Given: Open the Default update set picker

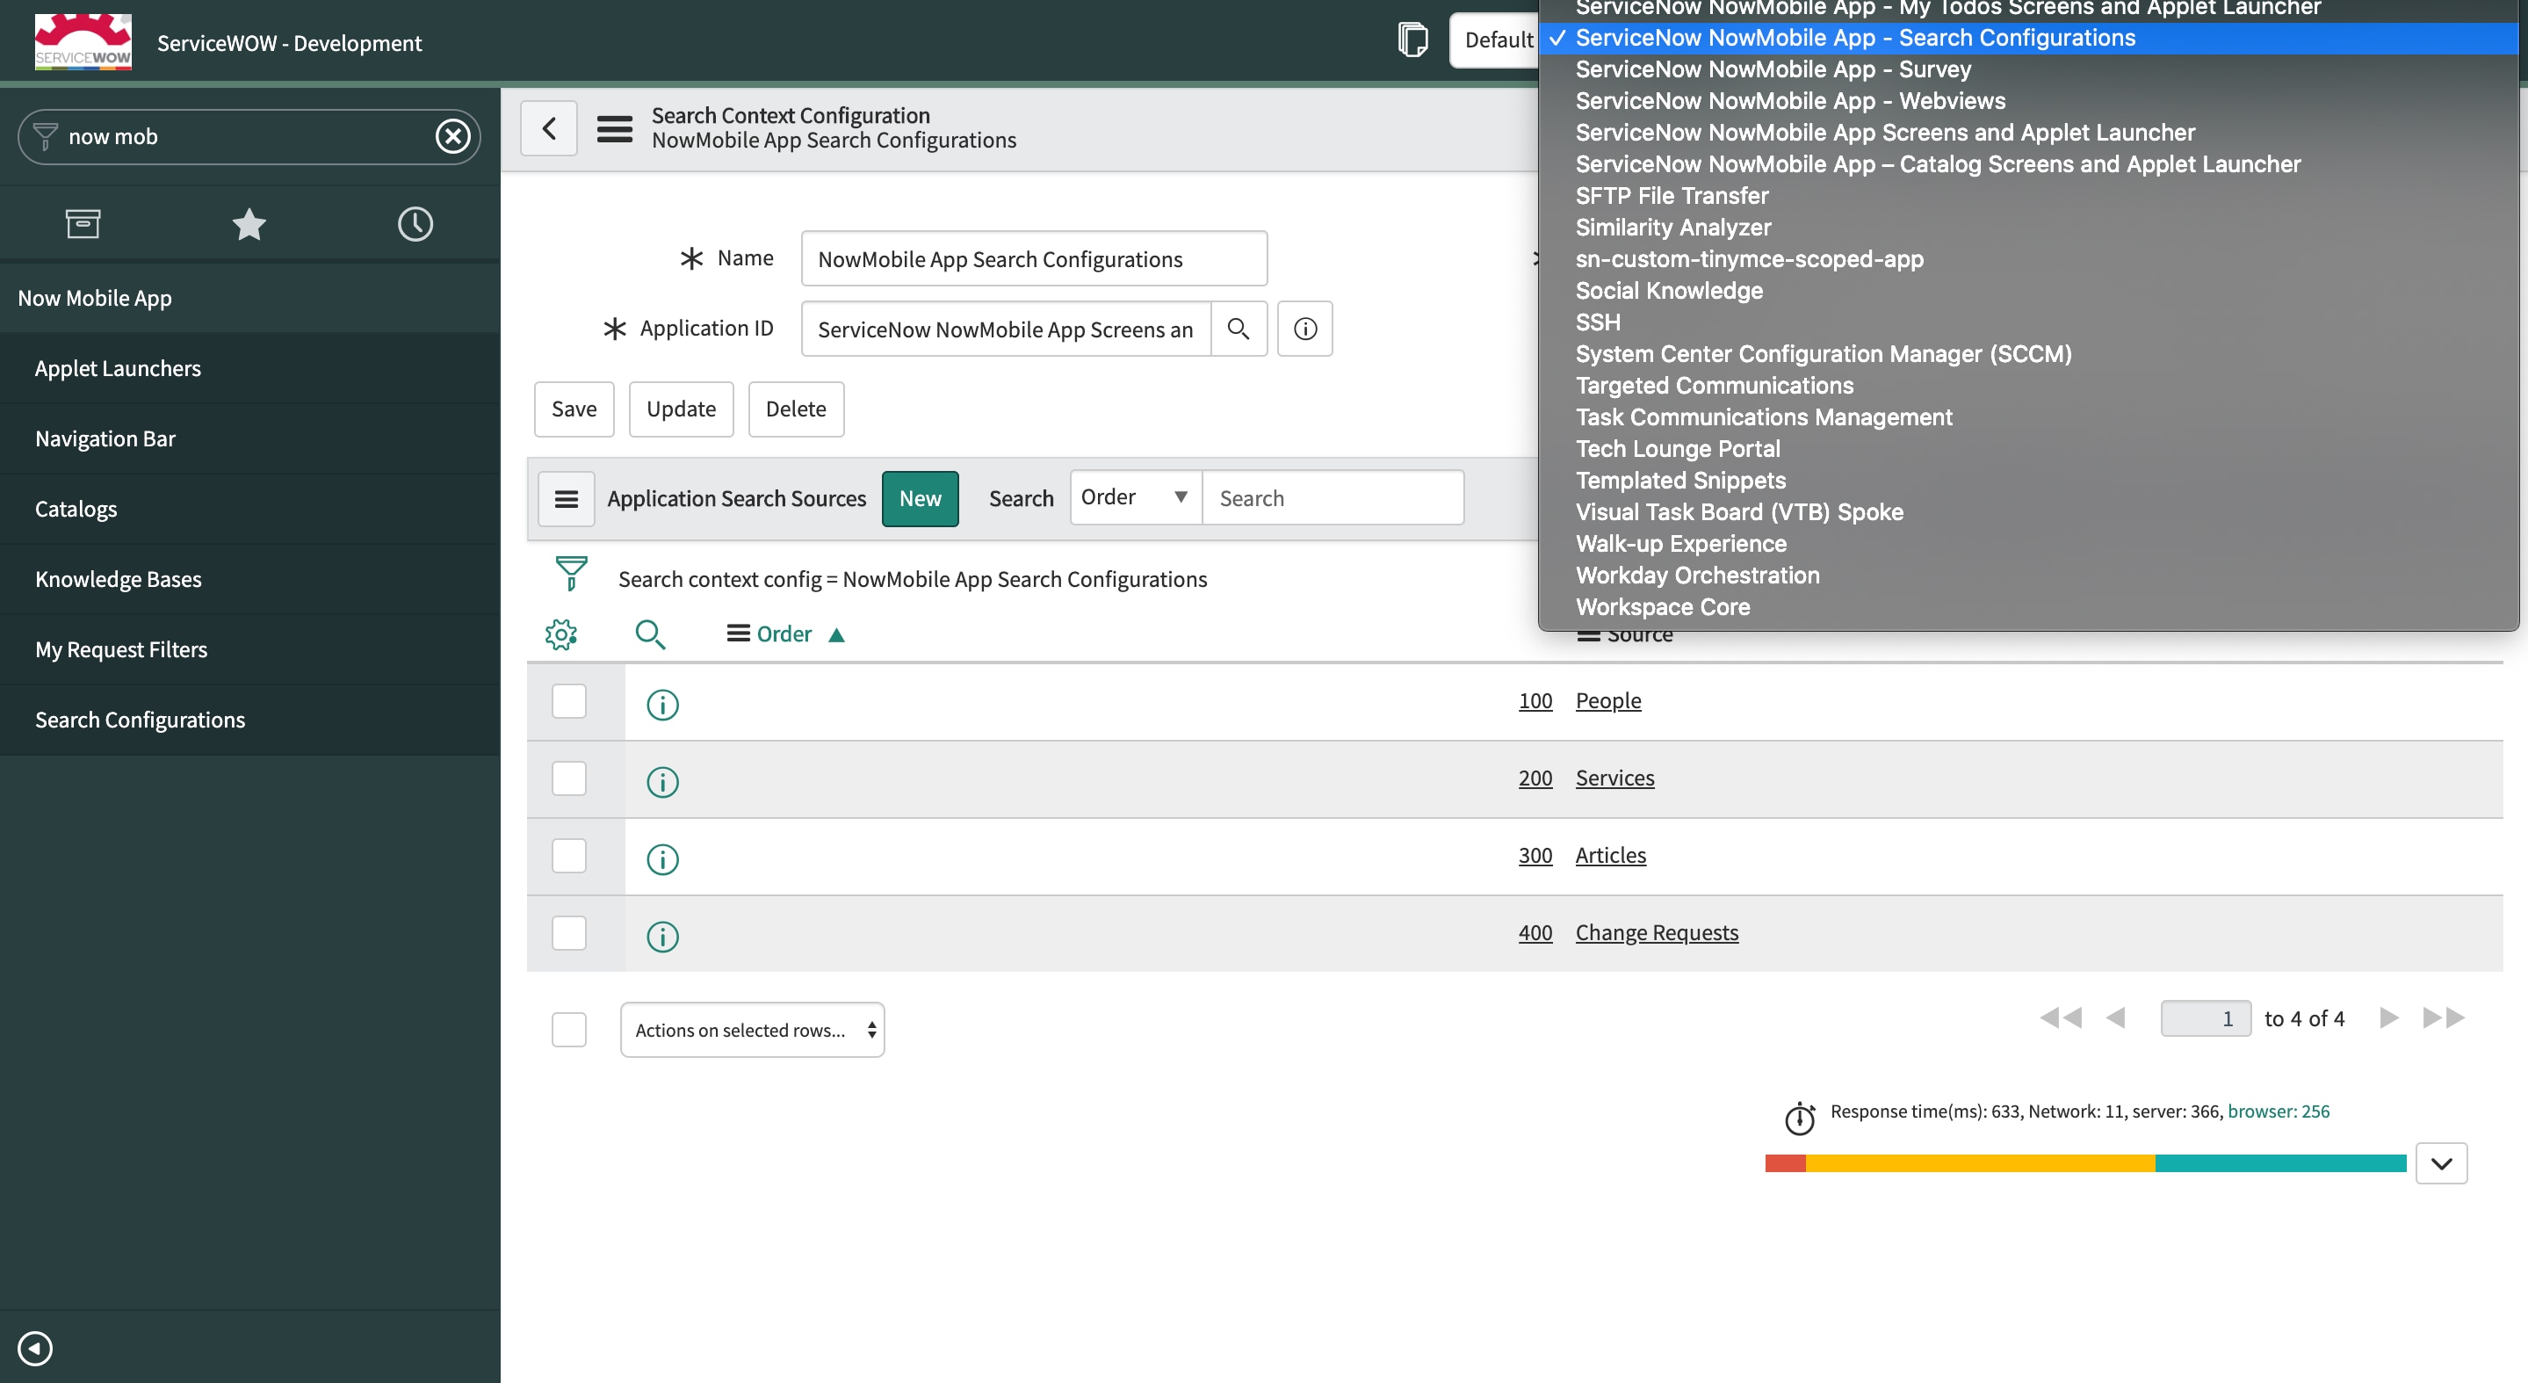Looking at the screenshot, I should click(1497, 40).
